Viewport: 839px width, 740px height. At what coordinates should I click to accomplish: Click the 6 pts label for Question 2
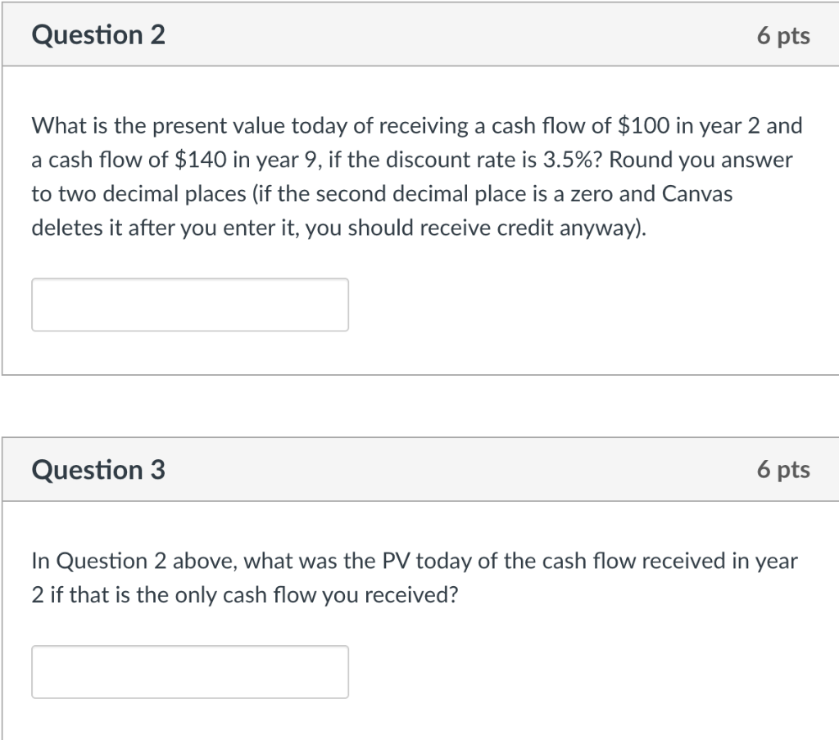784,35
